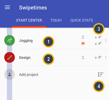Open the Design three-dot overflow menu
The width and height of the screenshot is (109, 100).
click(x=106, y=58)
